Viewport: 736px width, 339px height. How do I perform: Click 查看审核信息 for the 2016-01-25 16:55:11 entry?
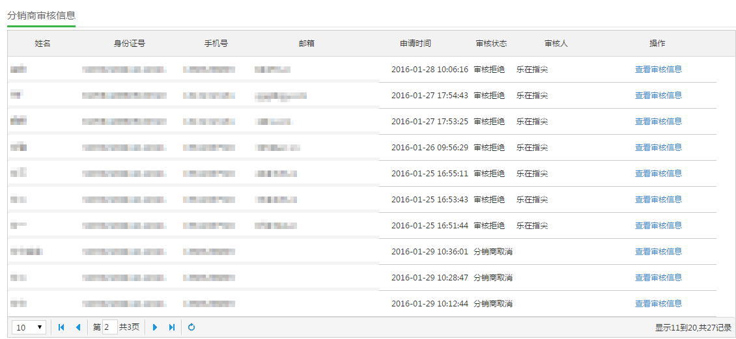(658, 174)
